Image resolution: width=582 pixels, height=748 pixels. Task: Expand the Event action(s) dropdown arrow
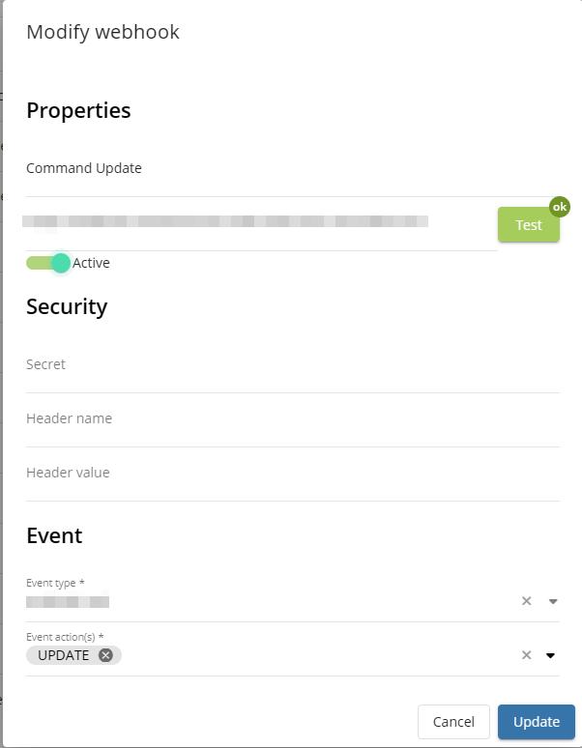point(551,655)
